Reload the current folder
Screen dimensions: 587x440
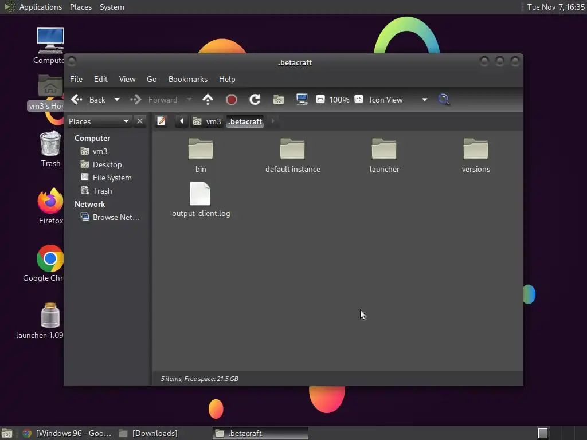pyautogui.click(x=255, y=100)
